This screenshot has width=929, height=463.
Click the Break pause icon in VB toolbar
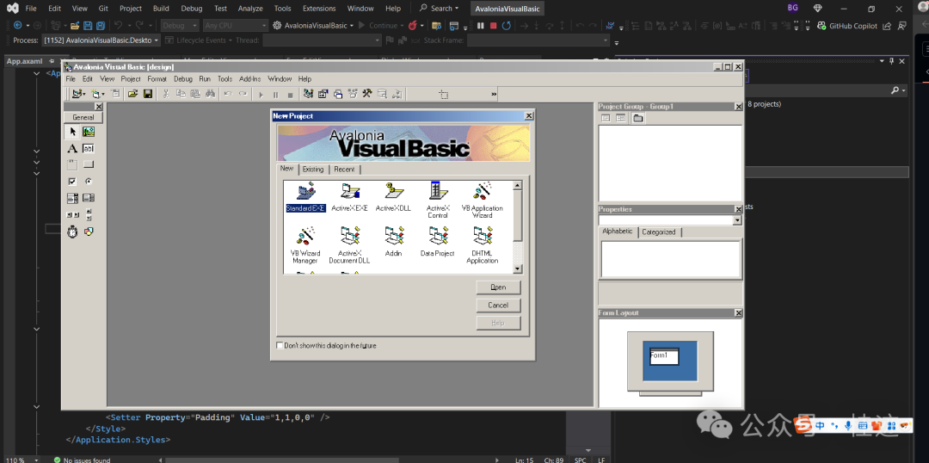tap(275, 95)
